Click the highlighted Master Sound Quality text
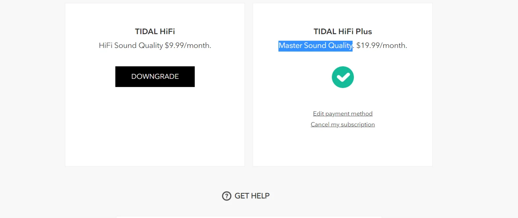This screenshot has width=518, height=218. click(315, 46)
